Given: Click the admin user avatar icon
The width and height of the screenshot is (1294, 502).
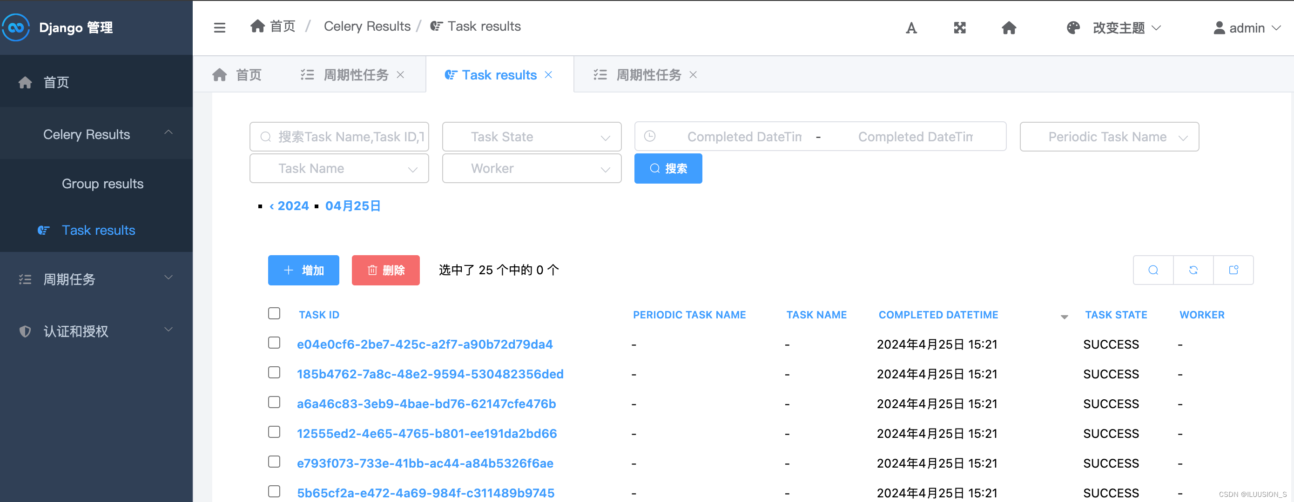Looking at the screenshot, I should [x=1219, y=28].
